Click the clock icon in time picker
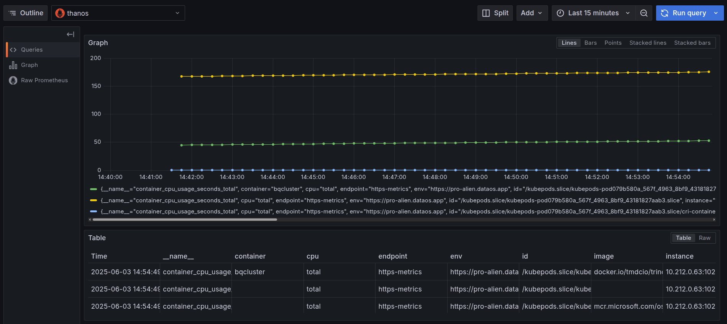The image size is (727, 324). [560, 13]
